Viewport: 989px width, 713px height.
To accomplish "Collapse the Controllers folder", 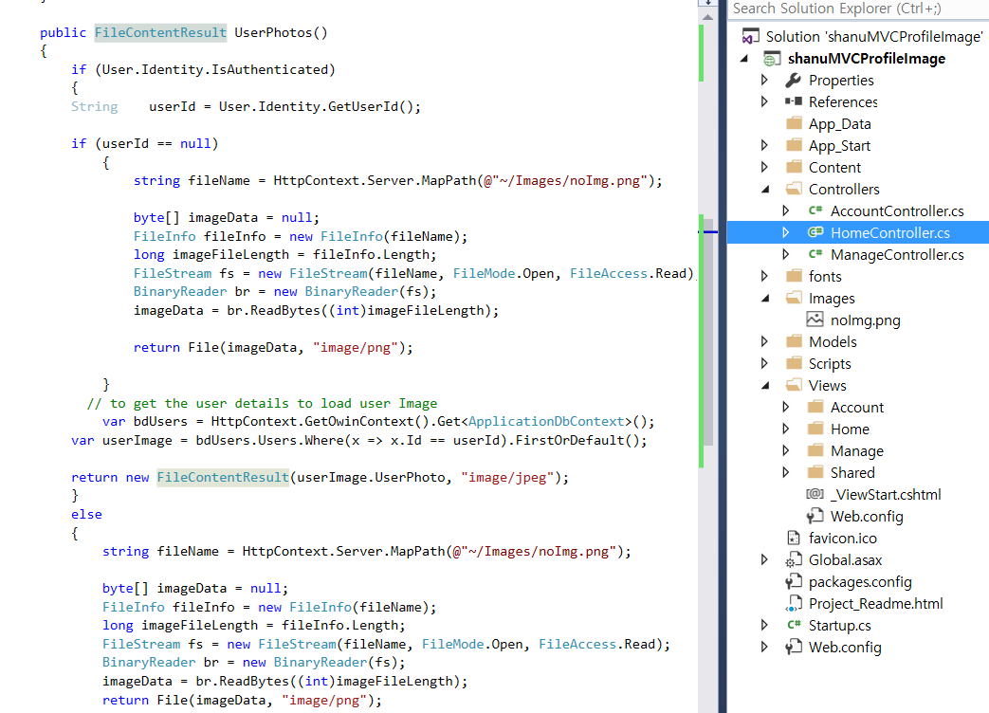I will [x=765, y=189].
